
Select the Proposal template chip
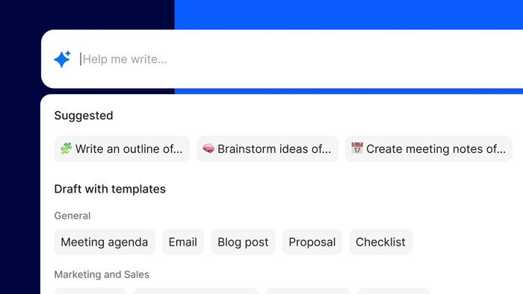point(312,242)
